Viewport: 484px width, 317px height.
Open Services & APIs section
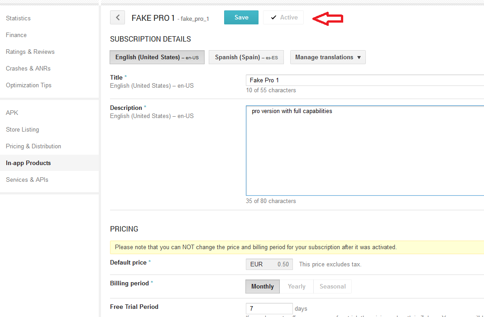click(x=27, y=180)
